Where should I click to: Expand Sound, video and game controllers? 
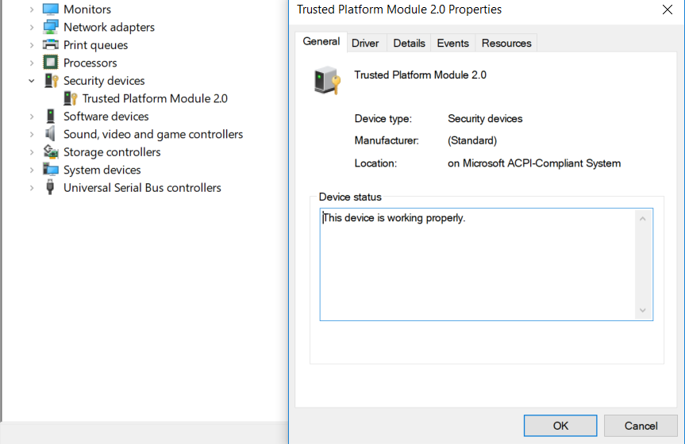point(32,135)
